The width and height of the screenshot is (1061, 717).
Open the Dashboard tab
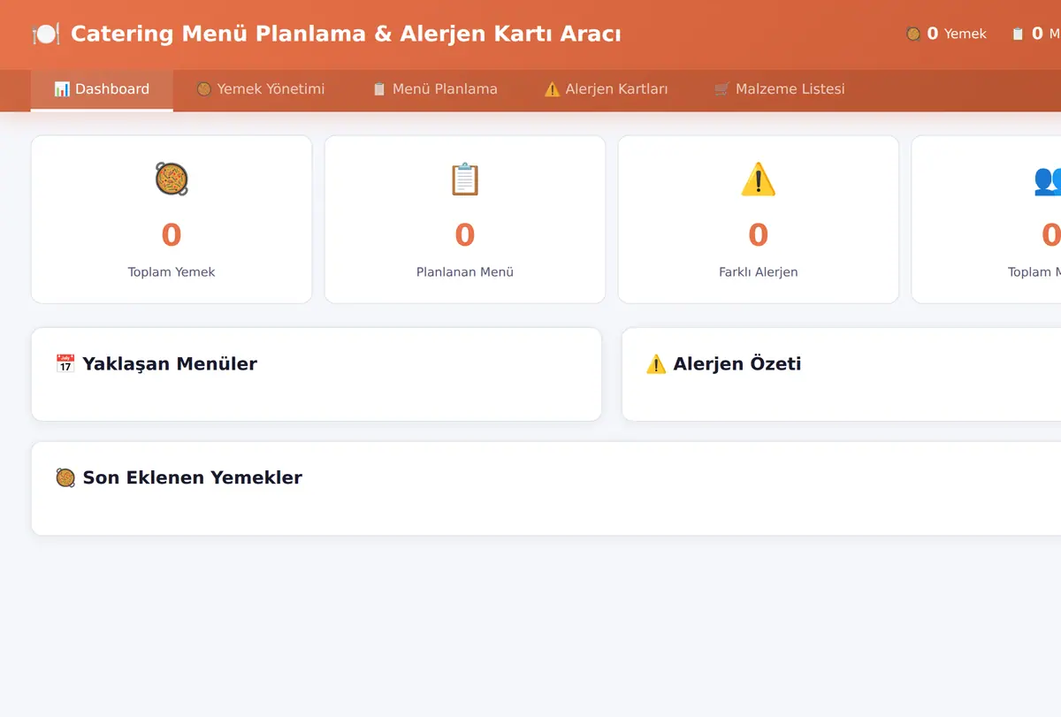(x=102, y=89)
